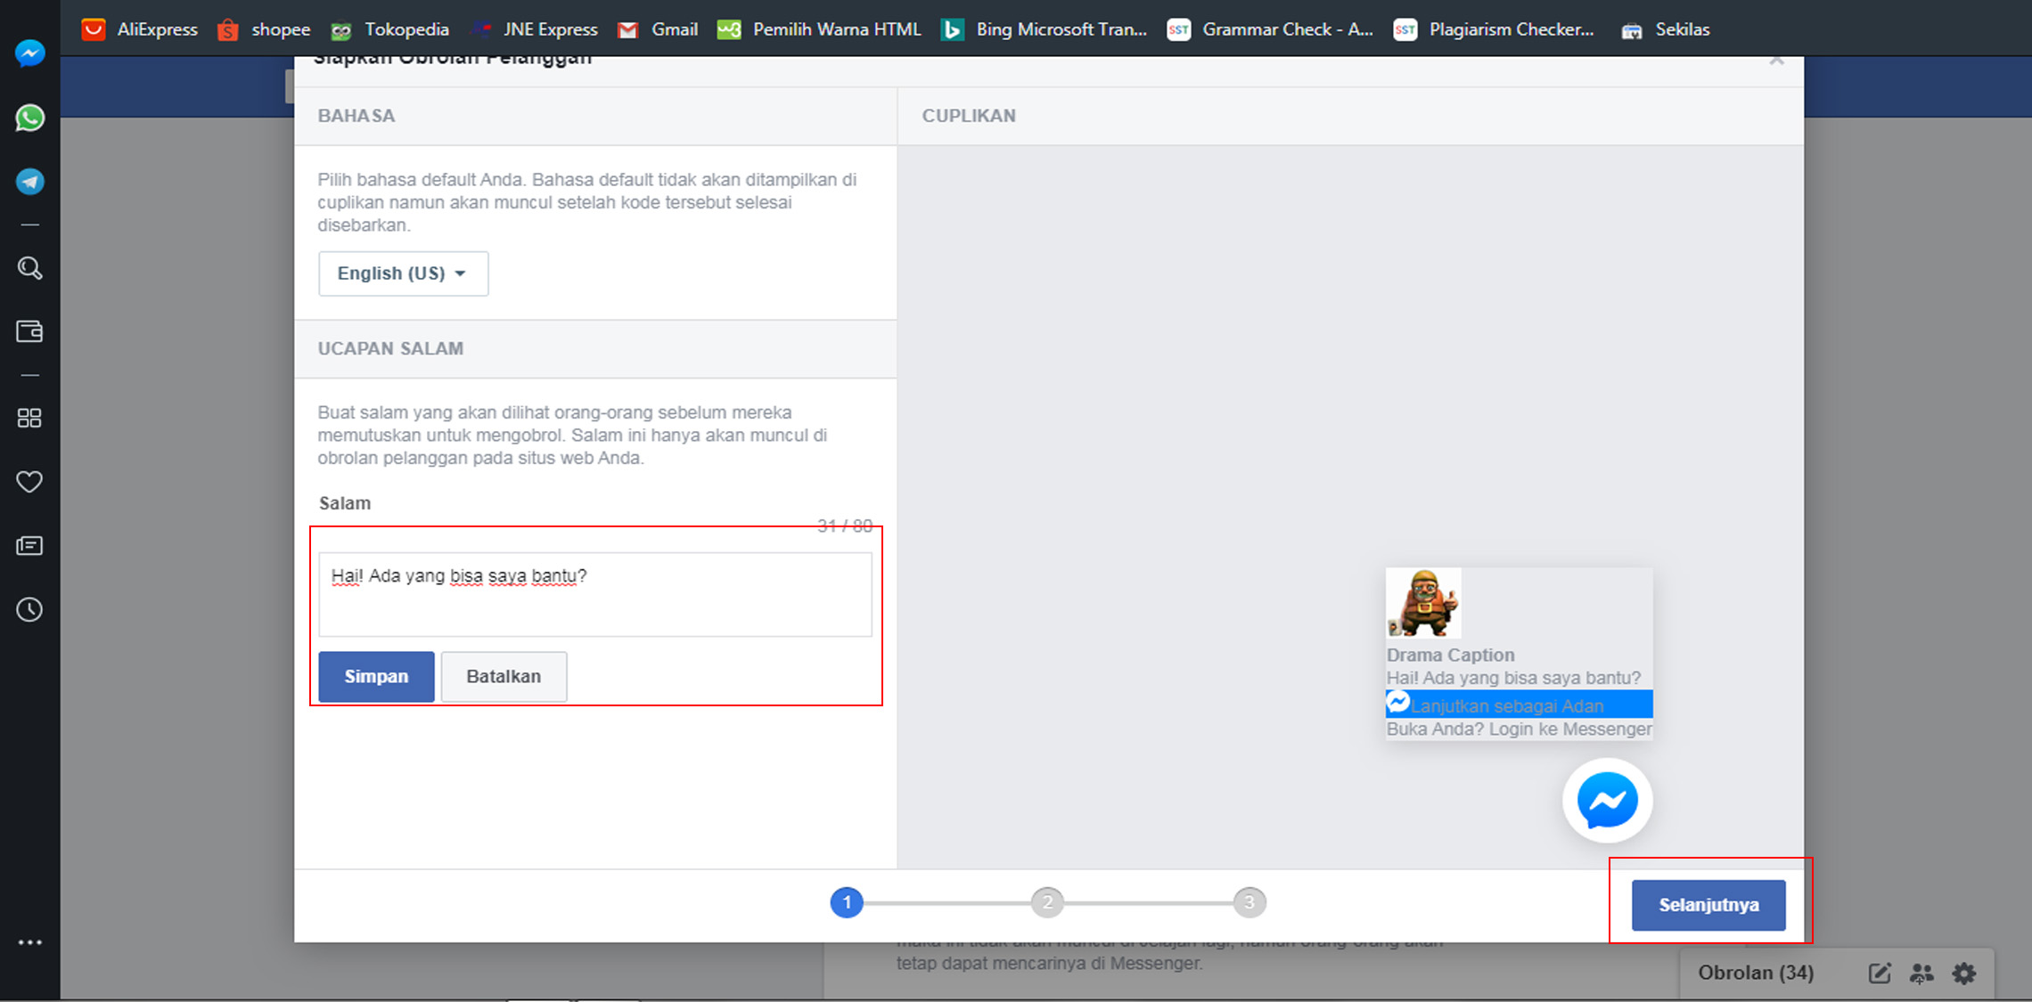
Task: Go to step 3 in progress indicator
Action: click(x=1249, y=902)
